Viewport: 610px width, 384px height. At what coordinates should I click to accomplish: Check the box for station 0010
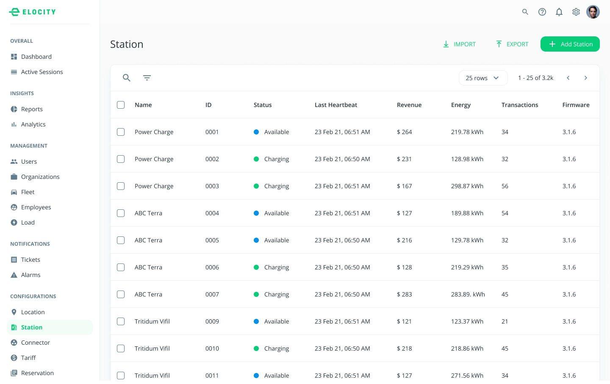[x=121, y=348]
